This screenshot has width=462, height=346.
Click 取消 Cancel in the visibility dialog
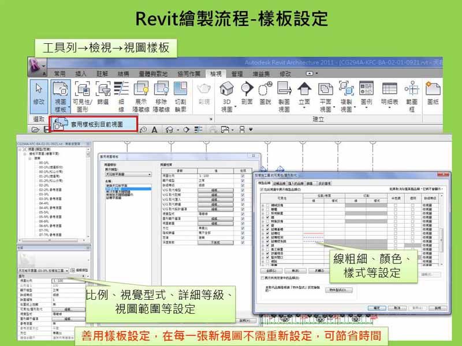pyautogui.click(x=397, y=308)
